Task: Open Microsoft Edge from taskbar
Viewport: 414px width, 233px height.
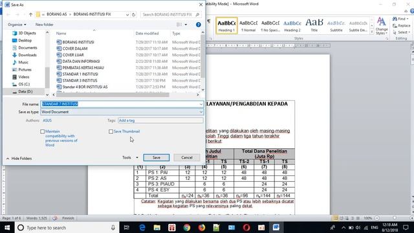Action: 142,227
